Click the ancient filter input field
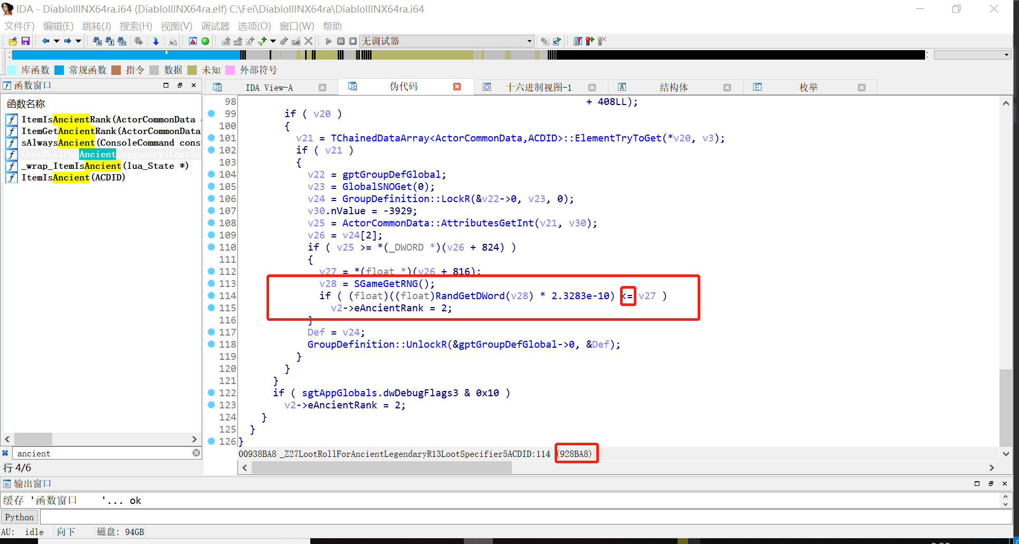The width and height of the screenshot is (1019, 544). (x=103, y=453)
